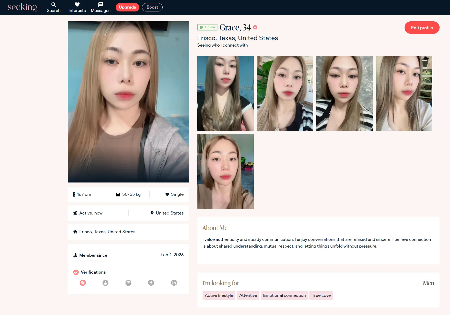Image resolution: width=450 pixels, height=315 pixels.
Task: Click the large main profile photo
Action: click(128, 102)
